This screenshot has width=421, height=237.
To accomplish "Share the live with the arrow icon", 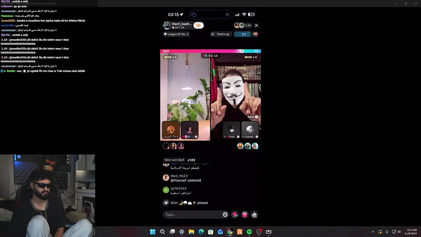I will [x=254, y=215].
